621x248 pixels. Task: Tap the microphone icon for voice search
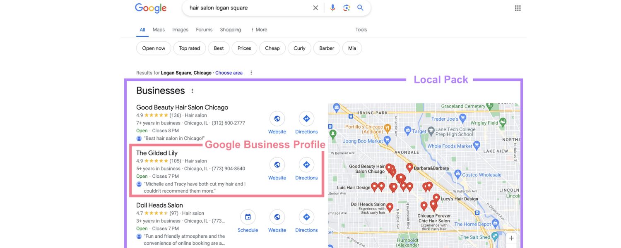coord(332,7)
